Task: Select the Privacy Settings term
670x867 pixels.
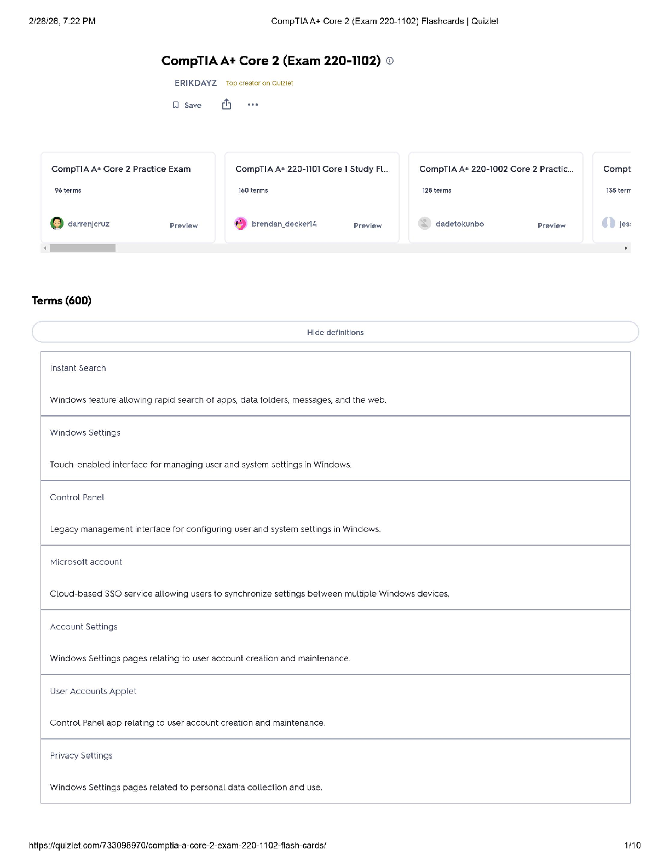Action: (x=81, y=756)
